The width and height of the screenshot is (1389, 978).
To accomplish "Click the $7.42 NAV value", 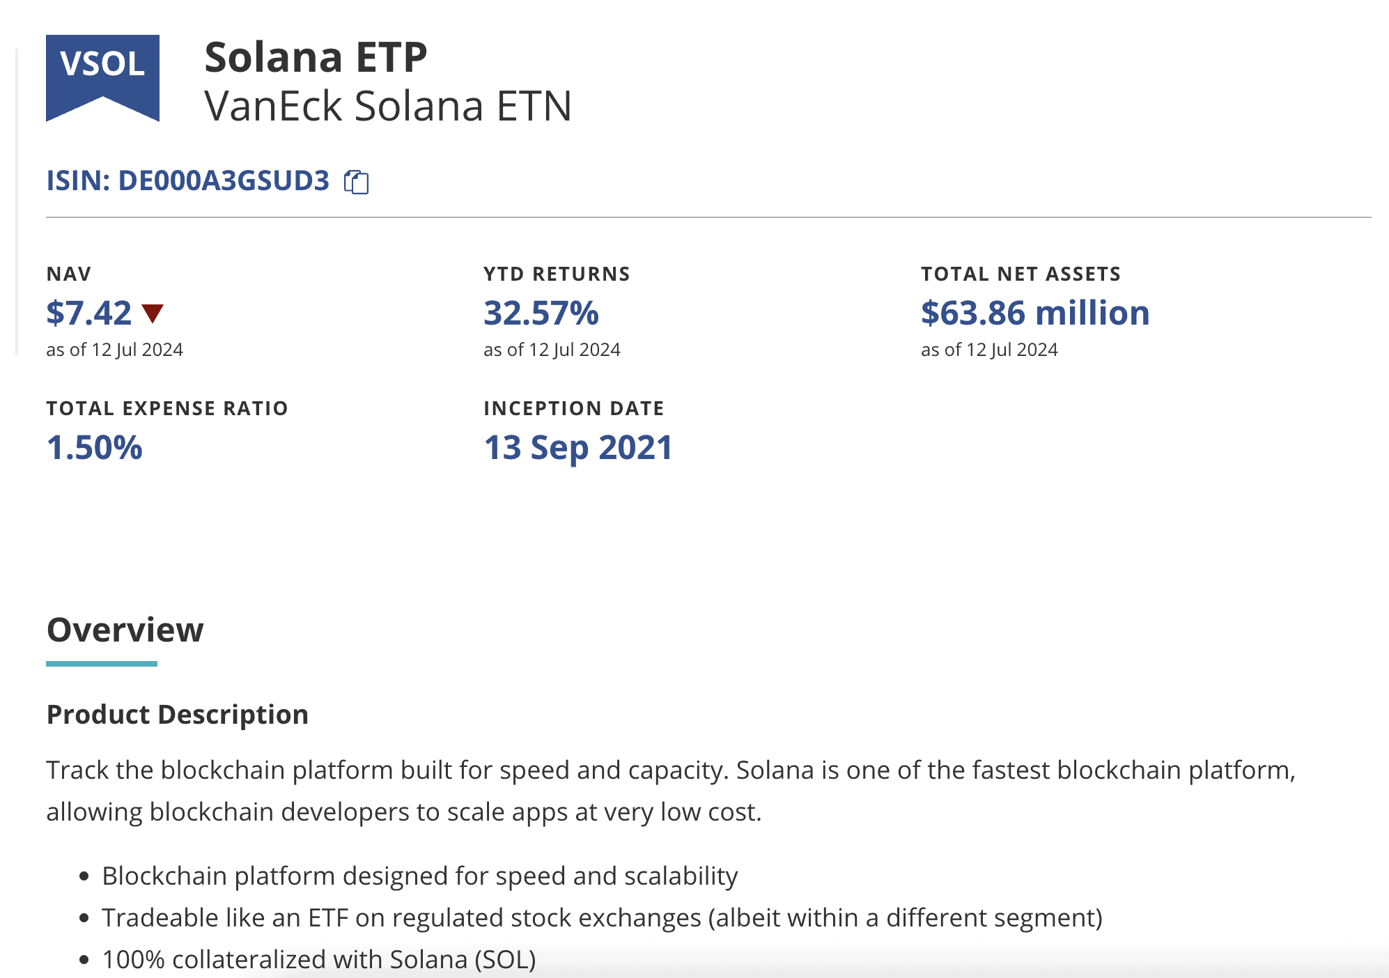I will point(88,313).
